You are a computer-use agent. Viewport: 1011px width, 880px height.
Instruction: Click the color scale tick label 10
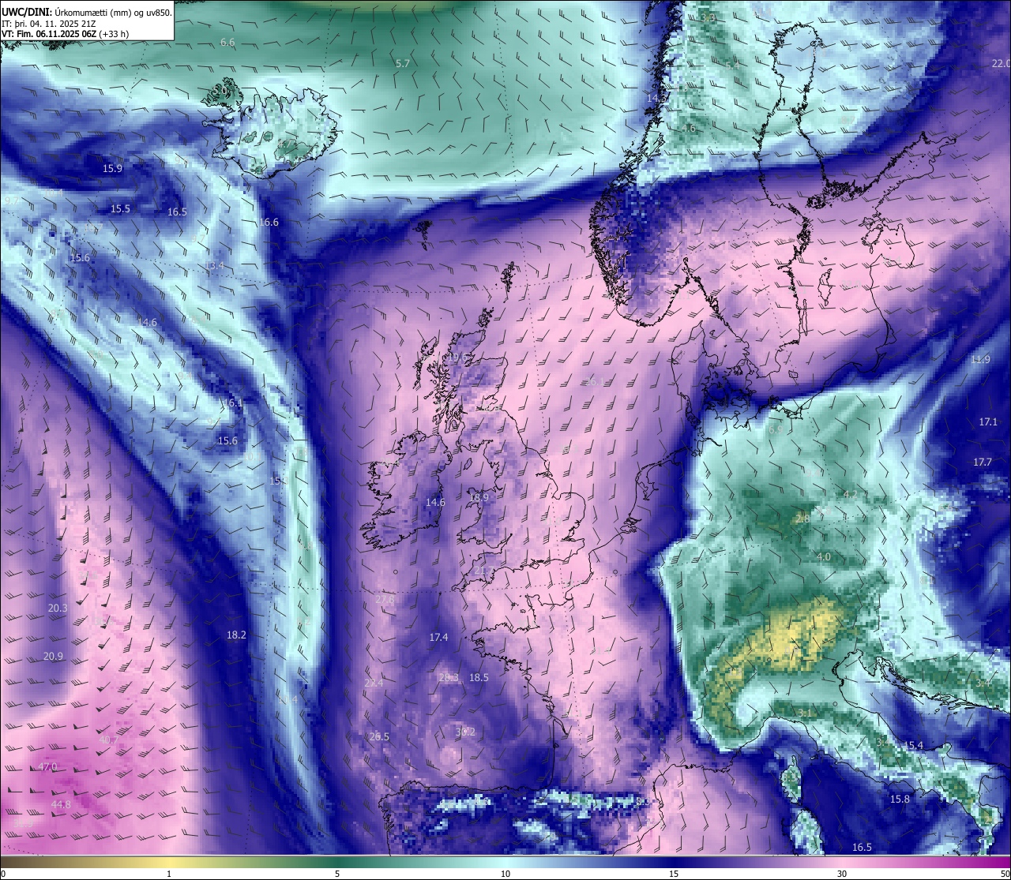505,874
